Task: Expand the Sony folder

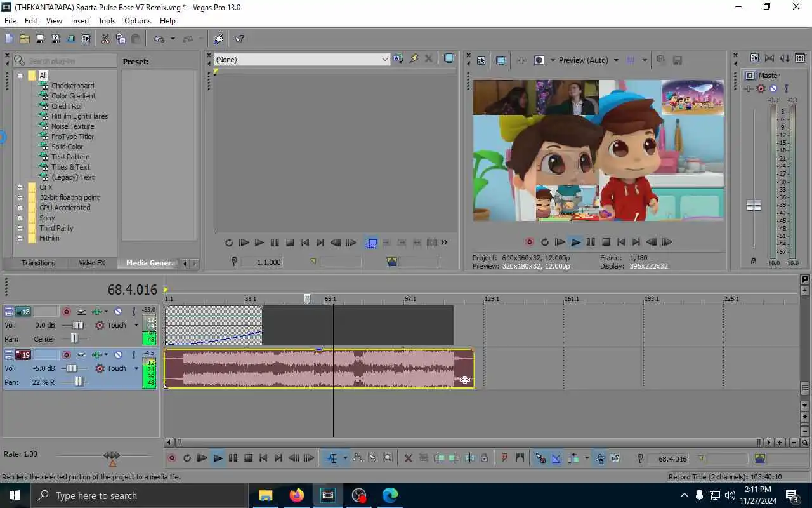Action: pyautogui.click(x=20, y=218)
